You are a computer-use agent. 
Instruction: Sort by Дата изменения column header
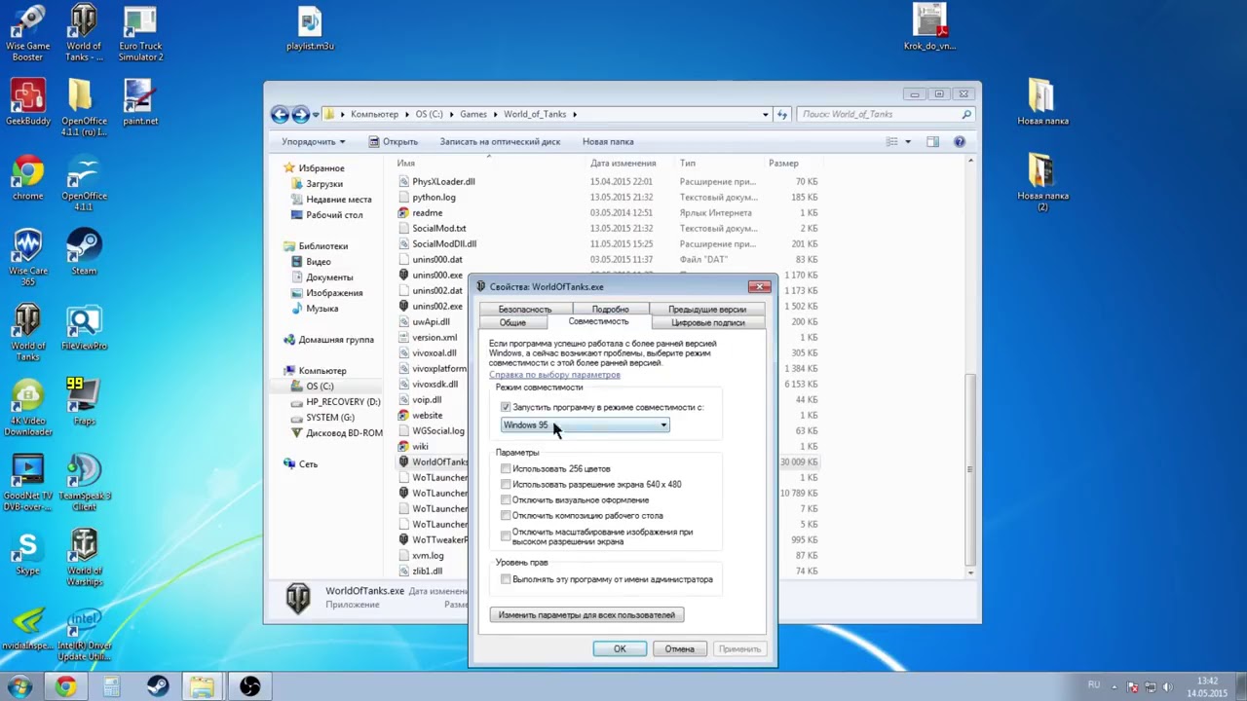(623, 163)
